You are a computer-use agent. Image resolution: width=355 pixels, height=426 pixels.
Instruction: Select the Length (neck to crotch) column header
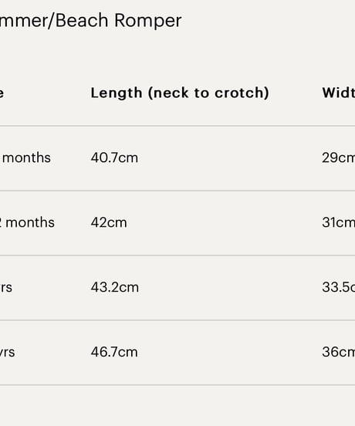[x=180, y=93]
